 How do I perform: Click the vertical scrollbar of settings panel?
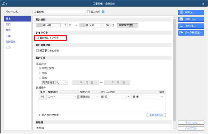click(175, 70)
